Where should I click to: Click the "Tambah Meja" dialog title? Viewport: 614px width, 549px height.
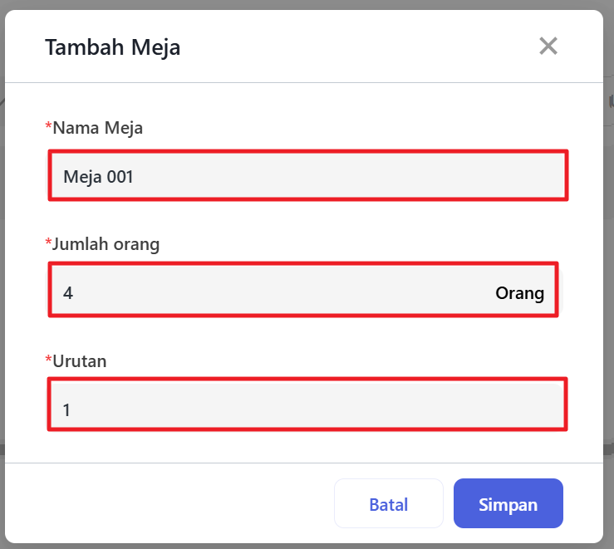[112, 47]
